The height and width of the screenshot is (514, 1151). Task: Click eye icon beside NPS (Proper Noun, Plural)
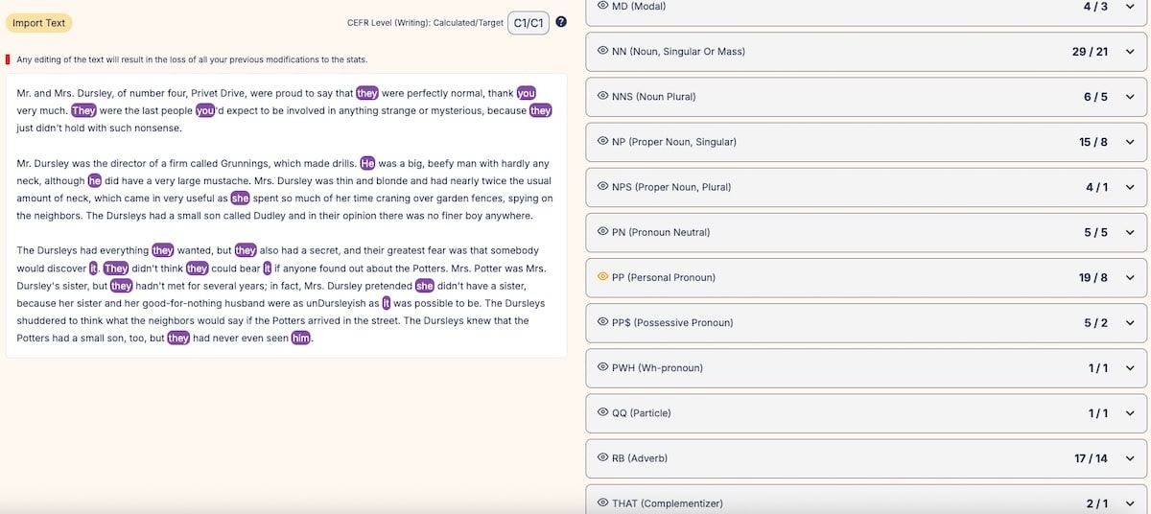pyautogui.click(x=602, y=187)
